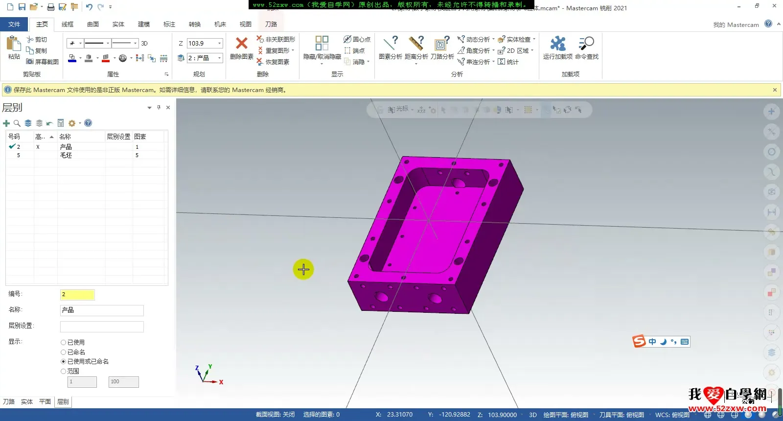Click the yellow level number field
The width and height of the screenshot is (783, 421).
[77, 294]
